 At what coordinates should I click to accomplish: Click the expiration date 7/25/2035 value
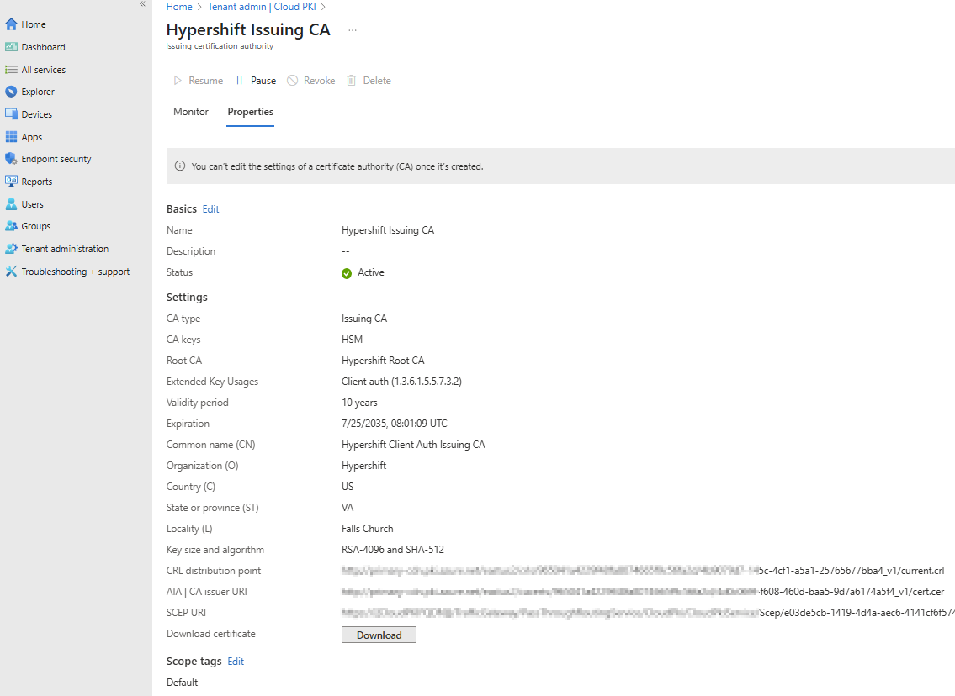pos(395,424)
